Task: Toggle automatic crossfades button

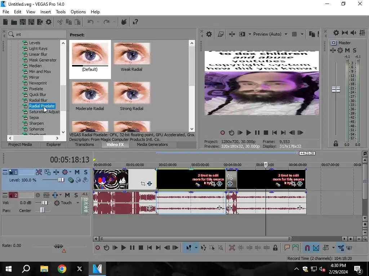Action: [316, 248]
